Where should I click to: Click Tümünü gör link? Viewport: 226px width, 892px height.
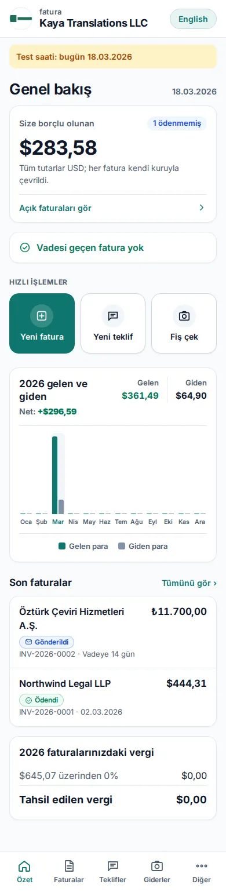click(189, 583)
